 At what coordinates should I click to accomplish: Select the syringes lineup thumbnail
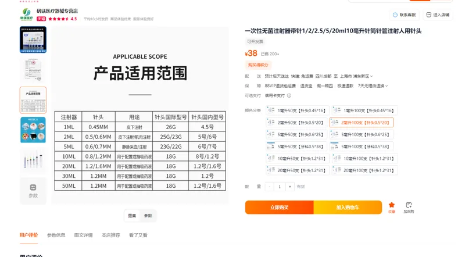tap(33, 160)
